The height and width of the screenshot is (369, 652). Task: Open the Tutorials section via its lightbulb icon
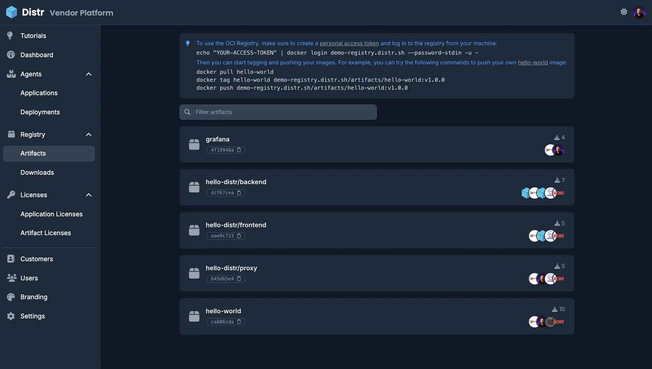[x=10, y=35]
